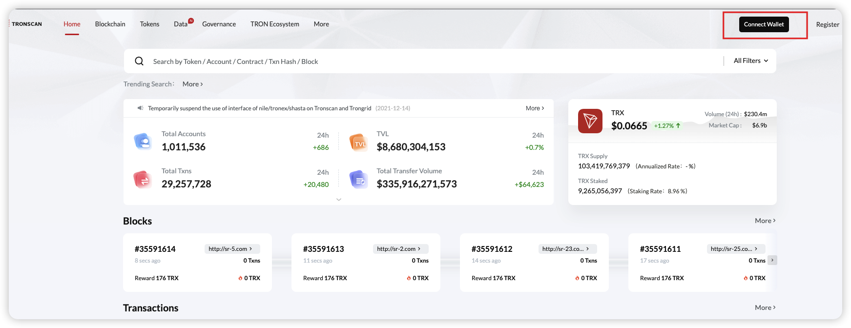Open the All Filters dropdown
This screenshot has height=328, width=851.
click(x=751, y=61)
